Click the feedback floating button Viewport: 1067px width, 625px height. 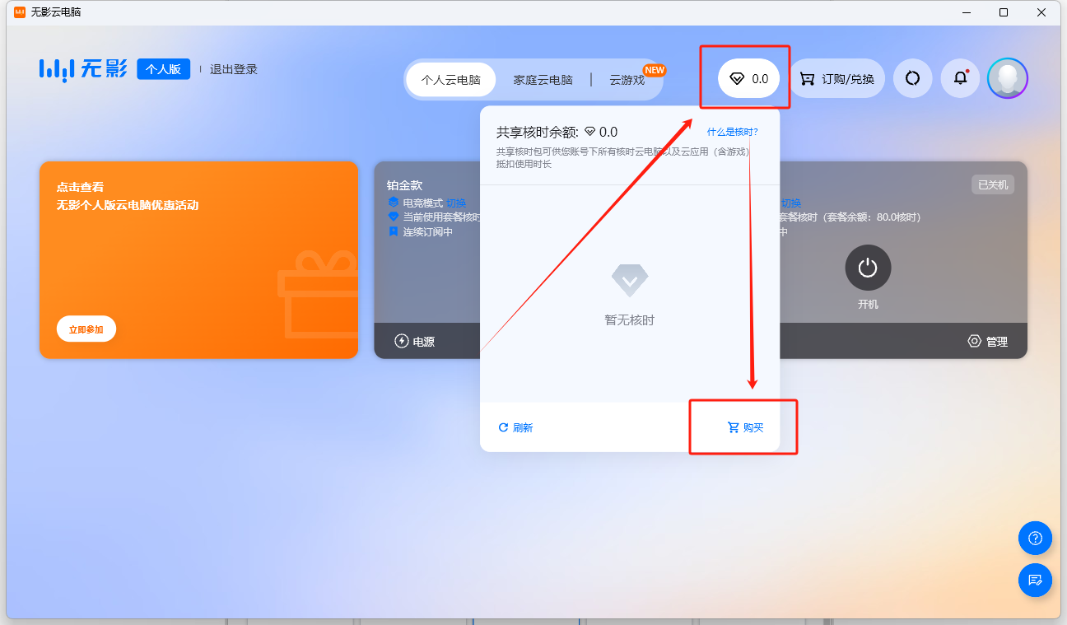1035,580
